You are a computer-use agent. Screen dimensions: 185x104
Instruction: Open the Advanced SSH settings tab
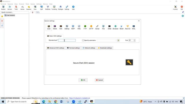(56, 48)
